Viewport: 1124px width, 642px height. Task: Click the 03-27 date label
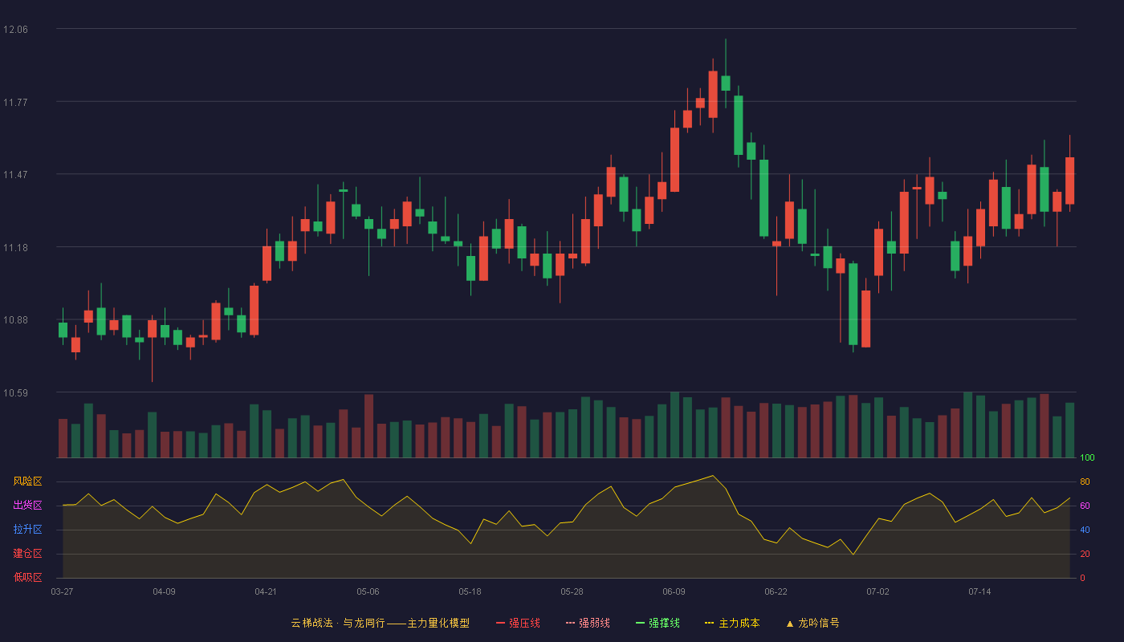[x=63, y=591]
